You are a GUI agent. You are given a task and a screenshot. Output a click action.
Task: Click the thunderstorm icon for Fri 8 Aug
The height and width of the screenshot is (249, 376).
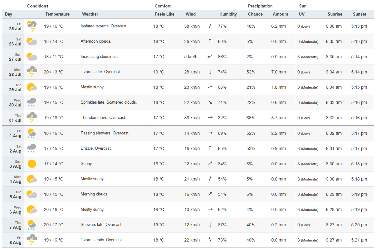32,240
